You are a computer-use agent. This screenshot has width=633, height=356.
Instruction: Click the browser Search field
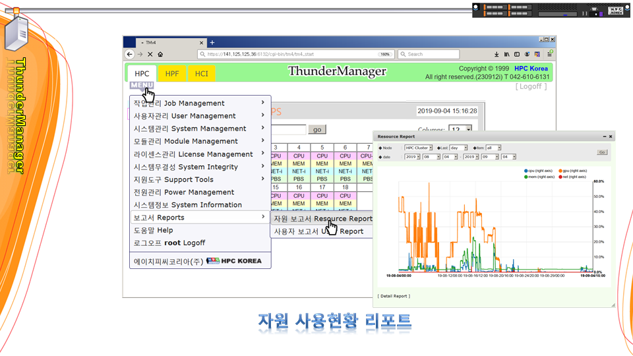coord(429,54)
